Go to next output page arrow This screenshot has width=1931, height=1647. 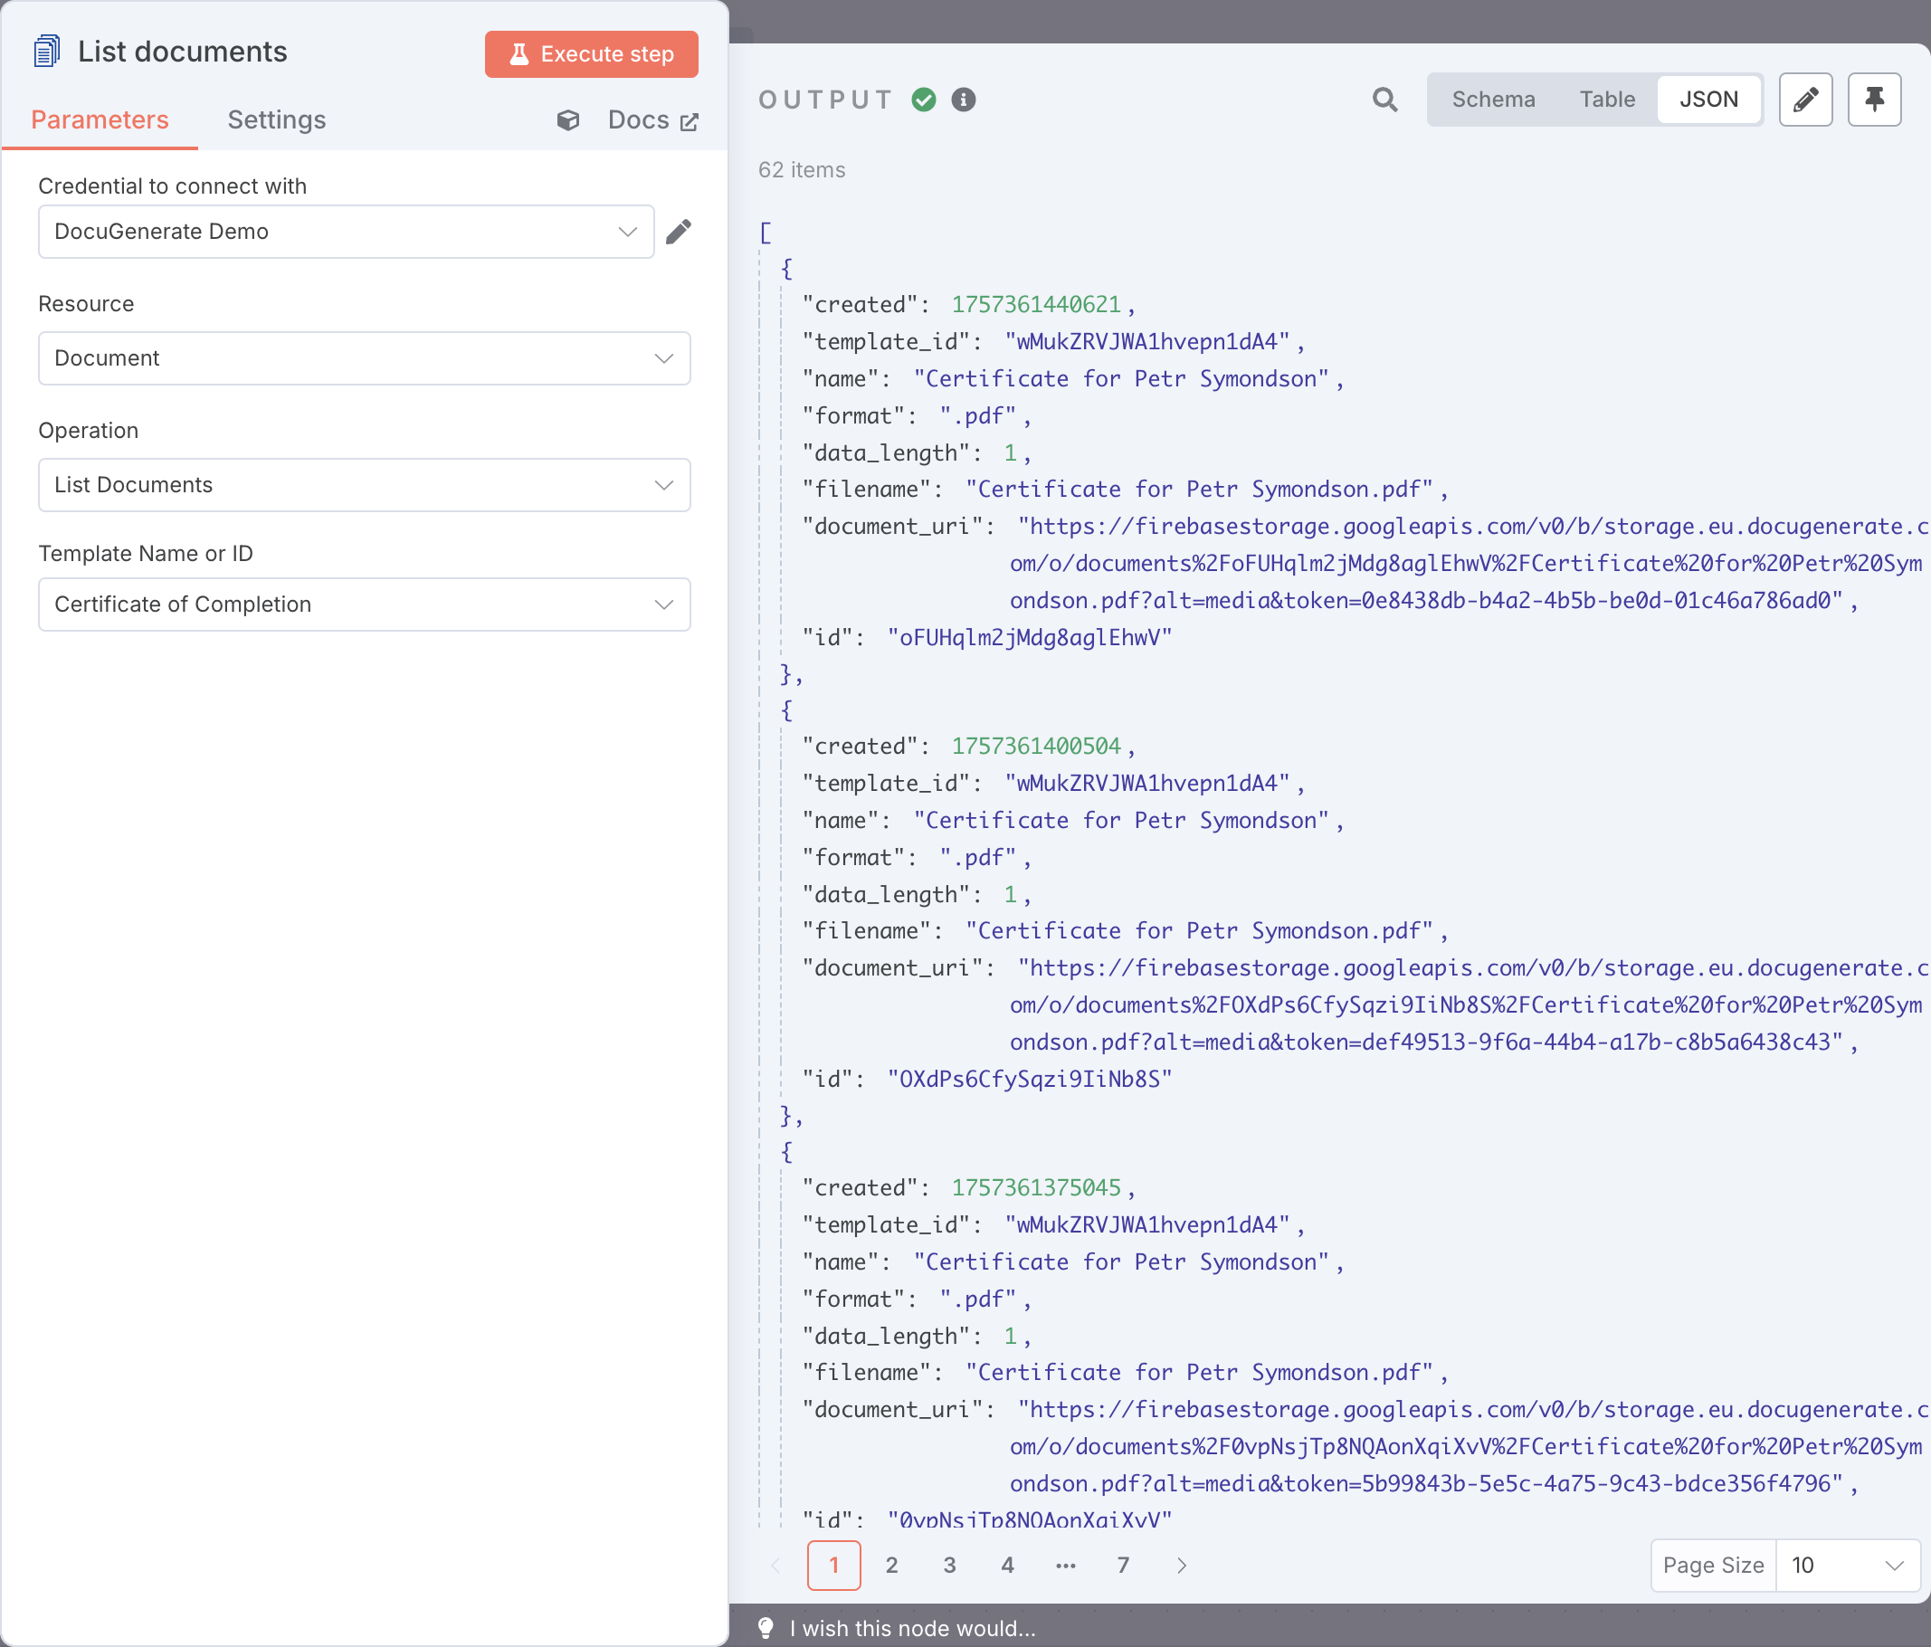pyautogui.click(x=1182, y=1565)
